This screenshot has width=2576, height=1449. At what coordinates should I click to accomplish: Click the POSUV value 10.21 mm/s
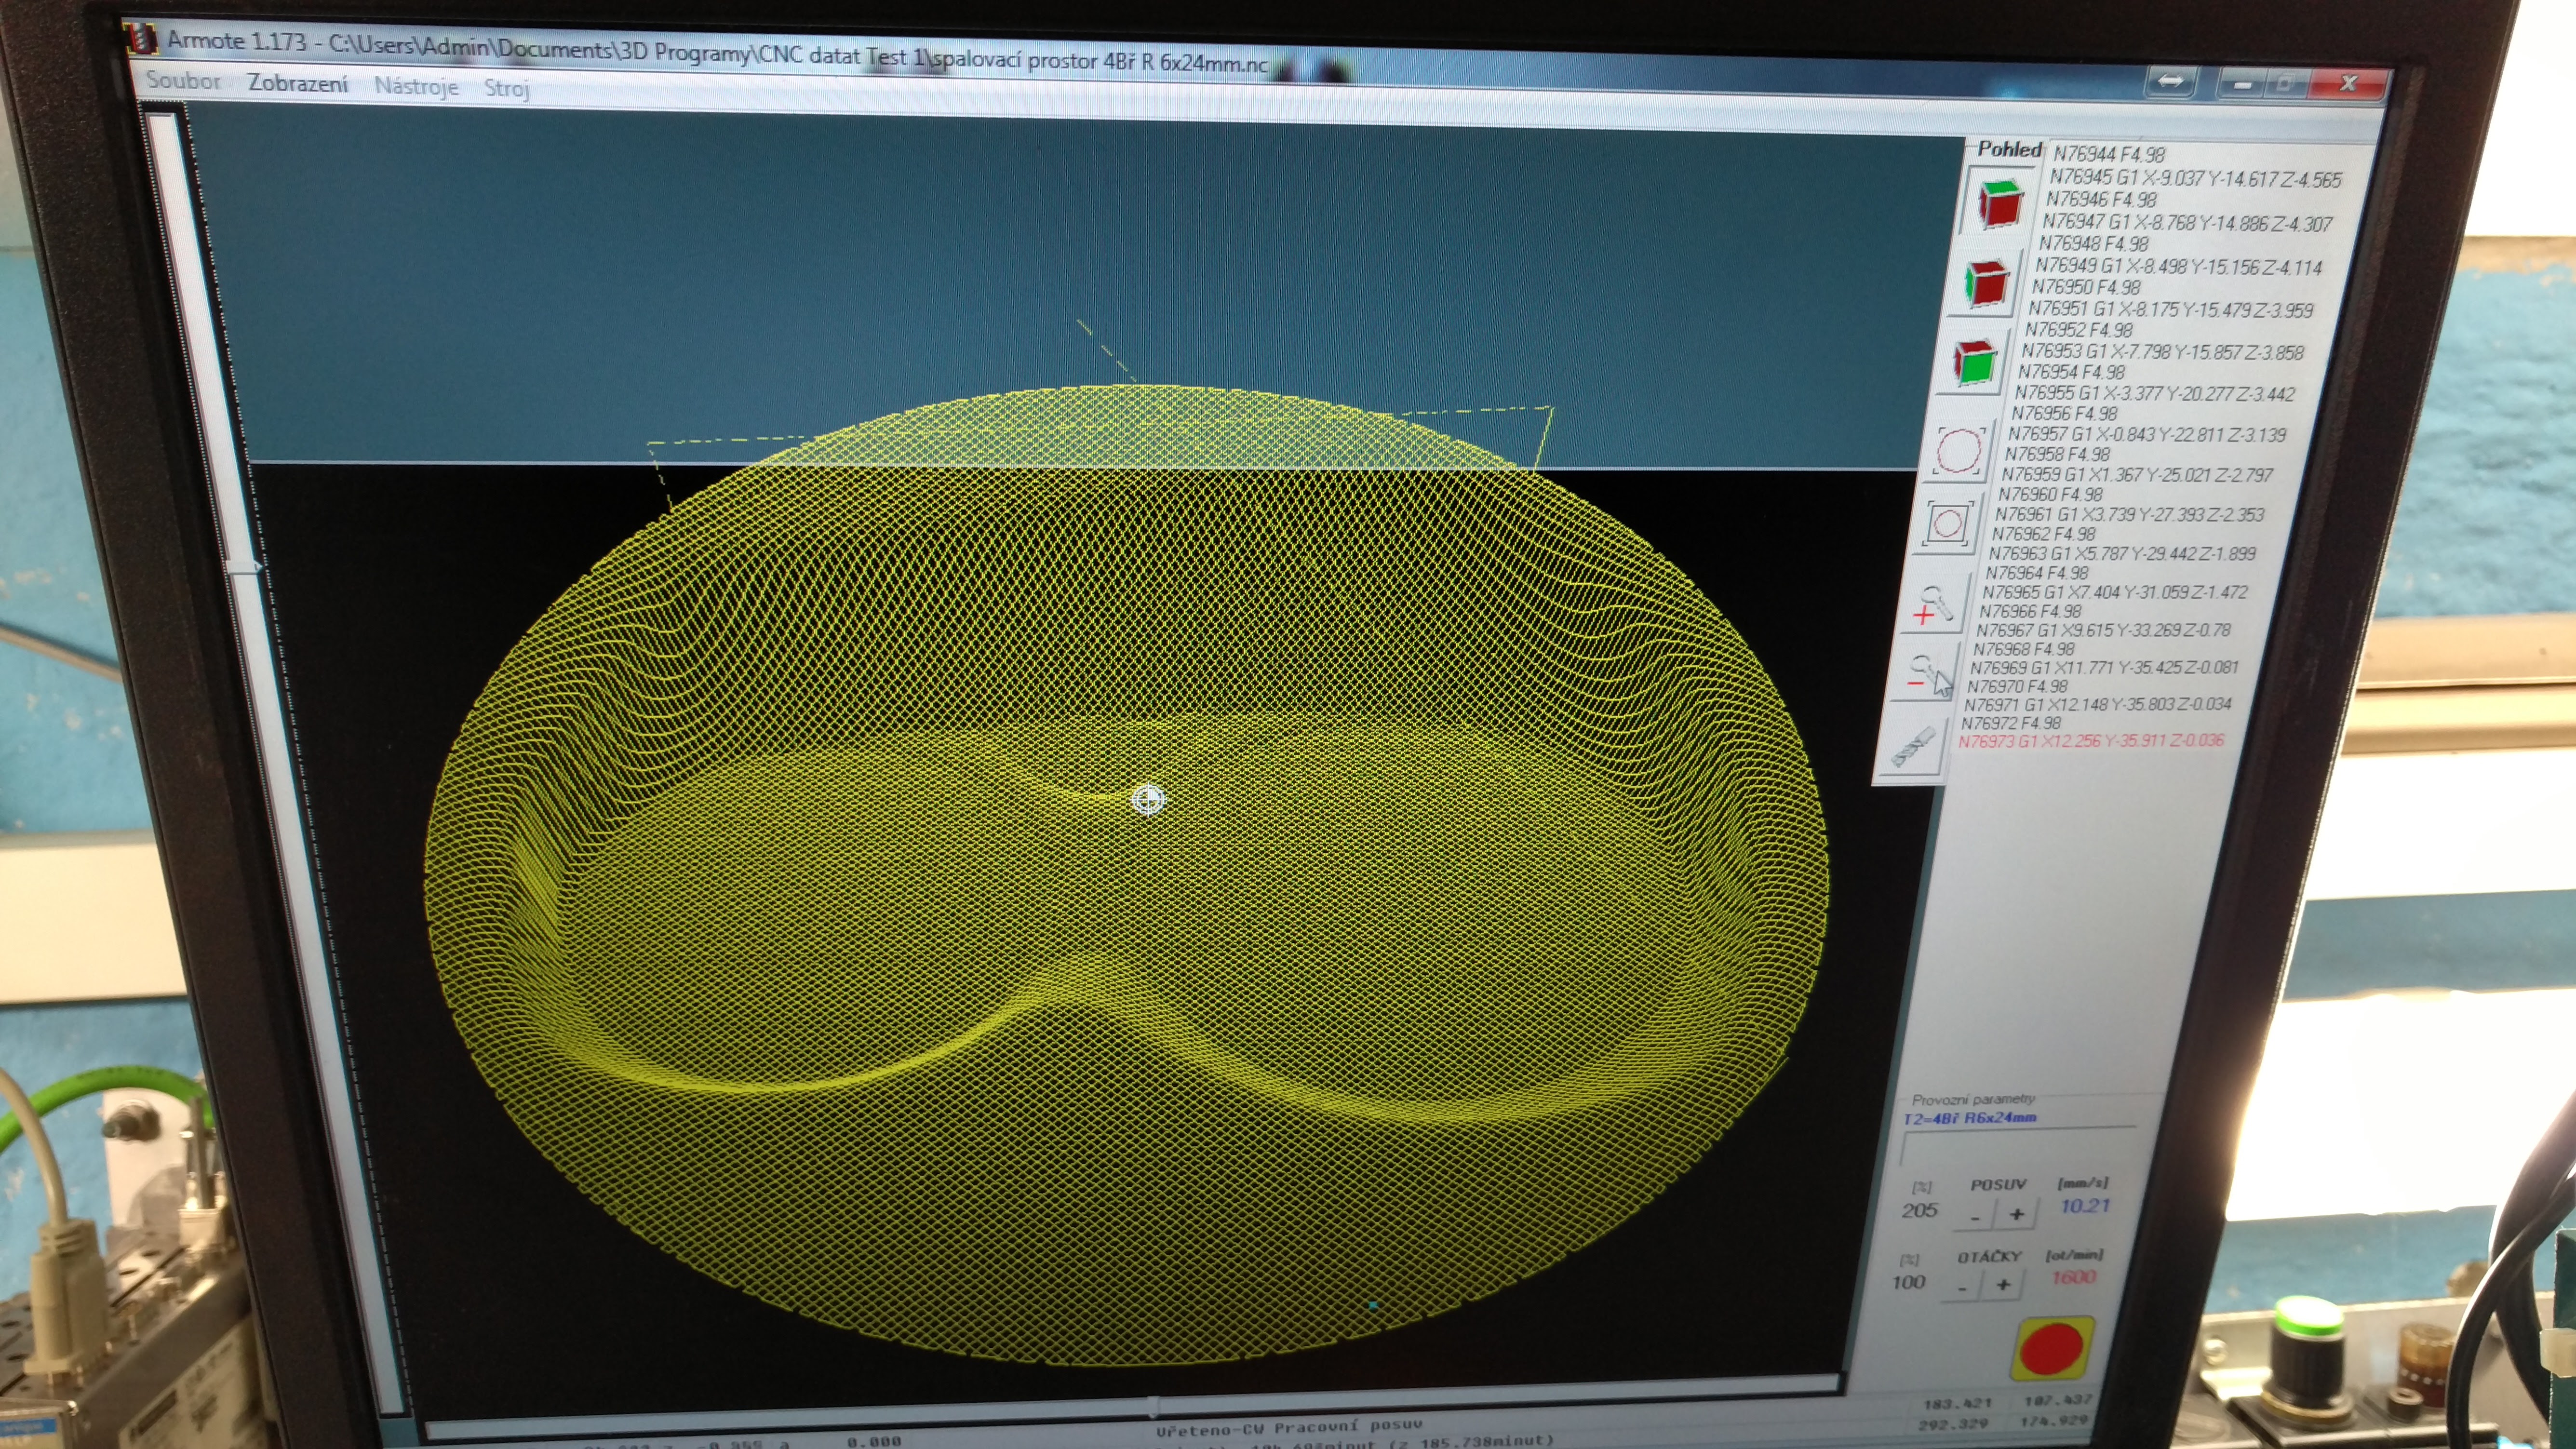(2085, 1206)
